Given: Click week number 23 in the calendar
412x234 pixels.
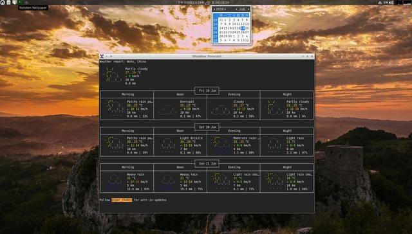Looking at the screenshot, I should [x=215, y=20].
